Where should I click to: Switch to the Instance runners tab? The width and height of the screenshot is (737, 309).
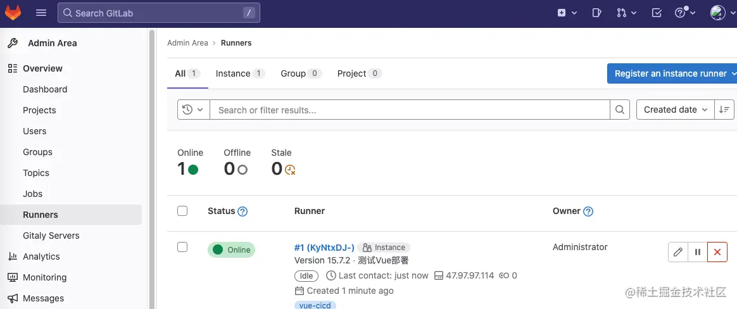[239, 73]
